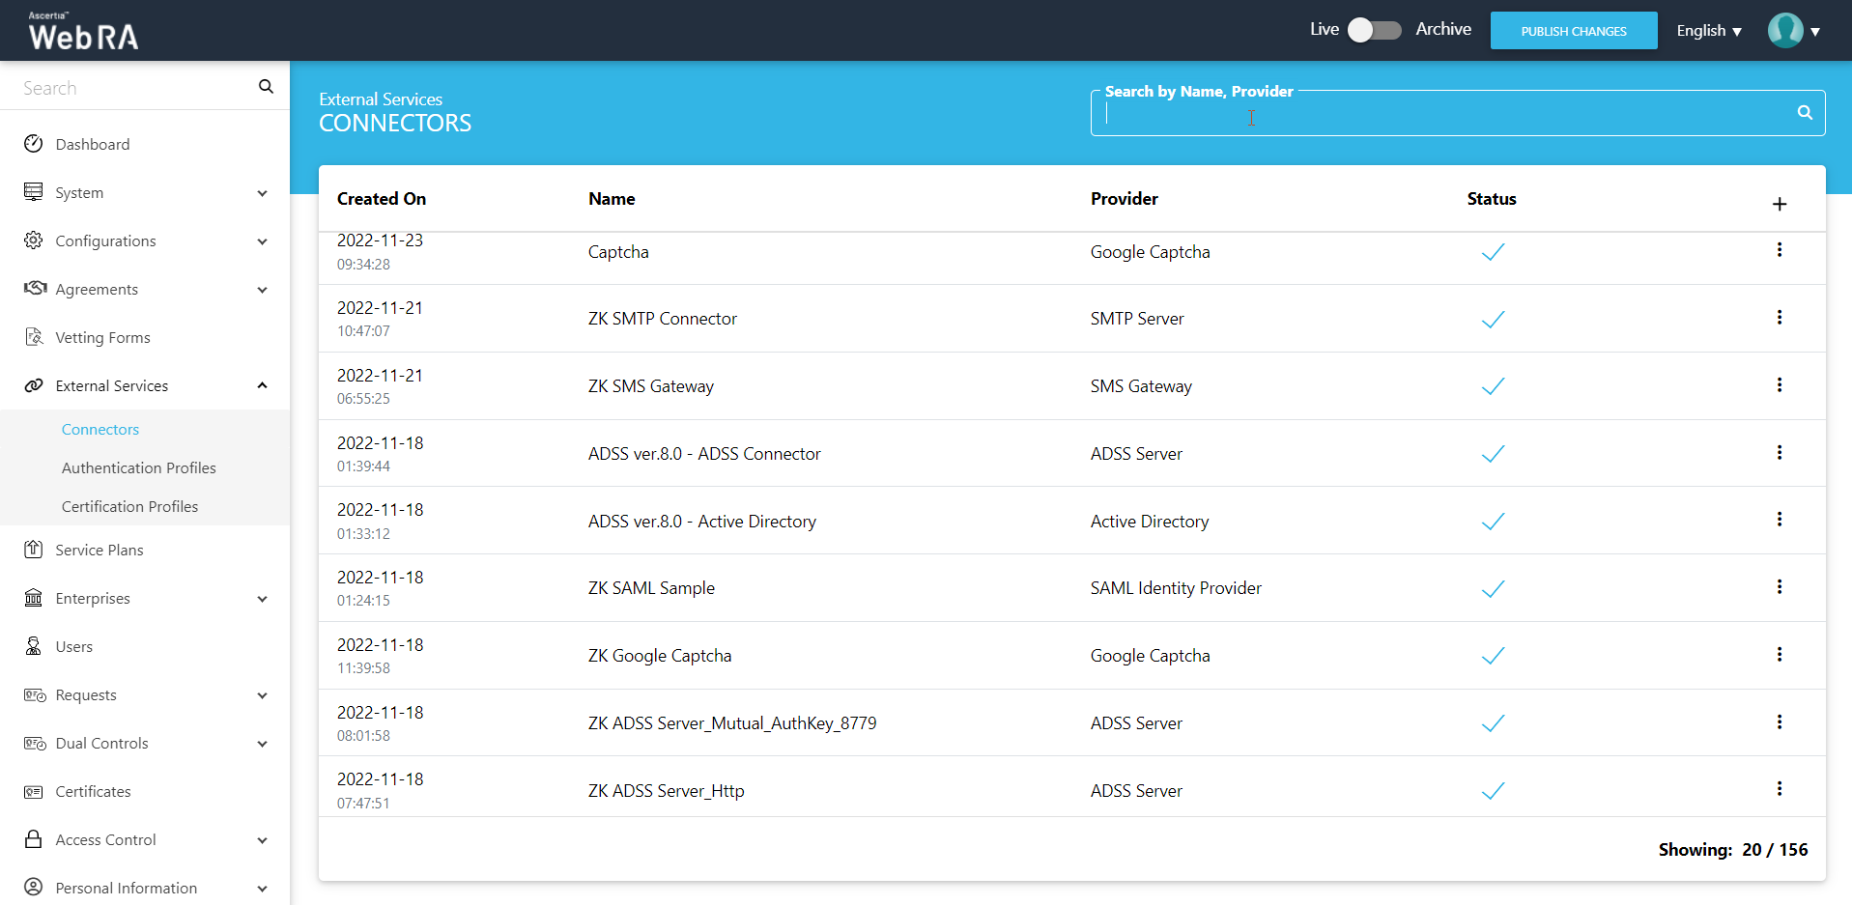Click the Live label in header
The image size is (1852, 905).
(1325, 29)
